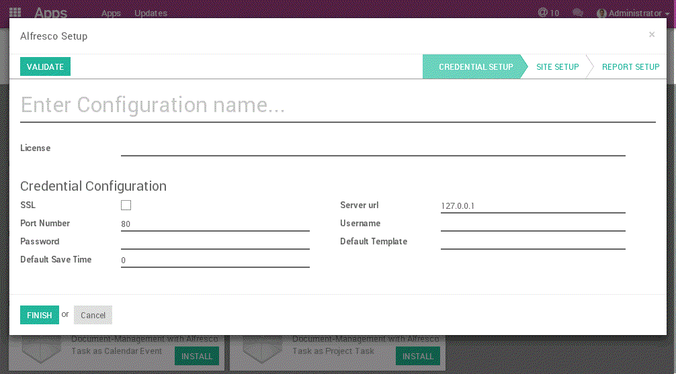
Task: Click the Cancel button
Action: 93,316
